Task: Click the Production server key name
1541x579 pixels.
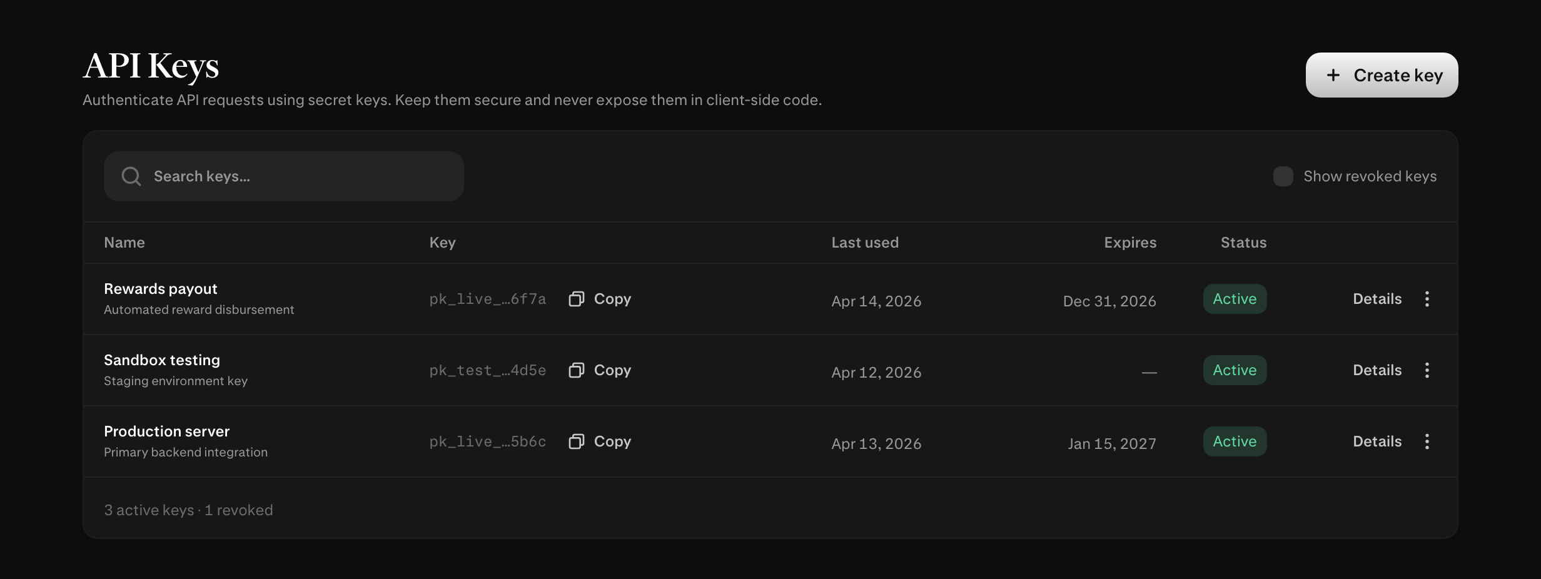Action: [x=167, y=431]
